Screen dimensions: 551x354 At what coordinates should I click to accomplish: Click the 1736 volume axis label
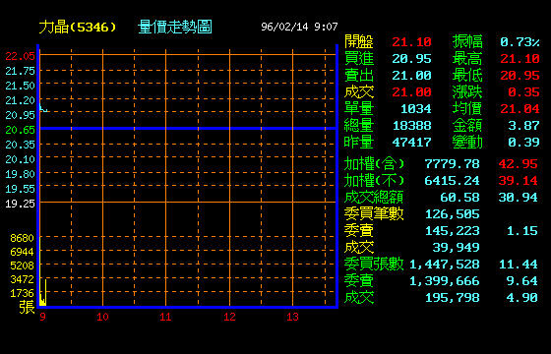point(22,293)
